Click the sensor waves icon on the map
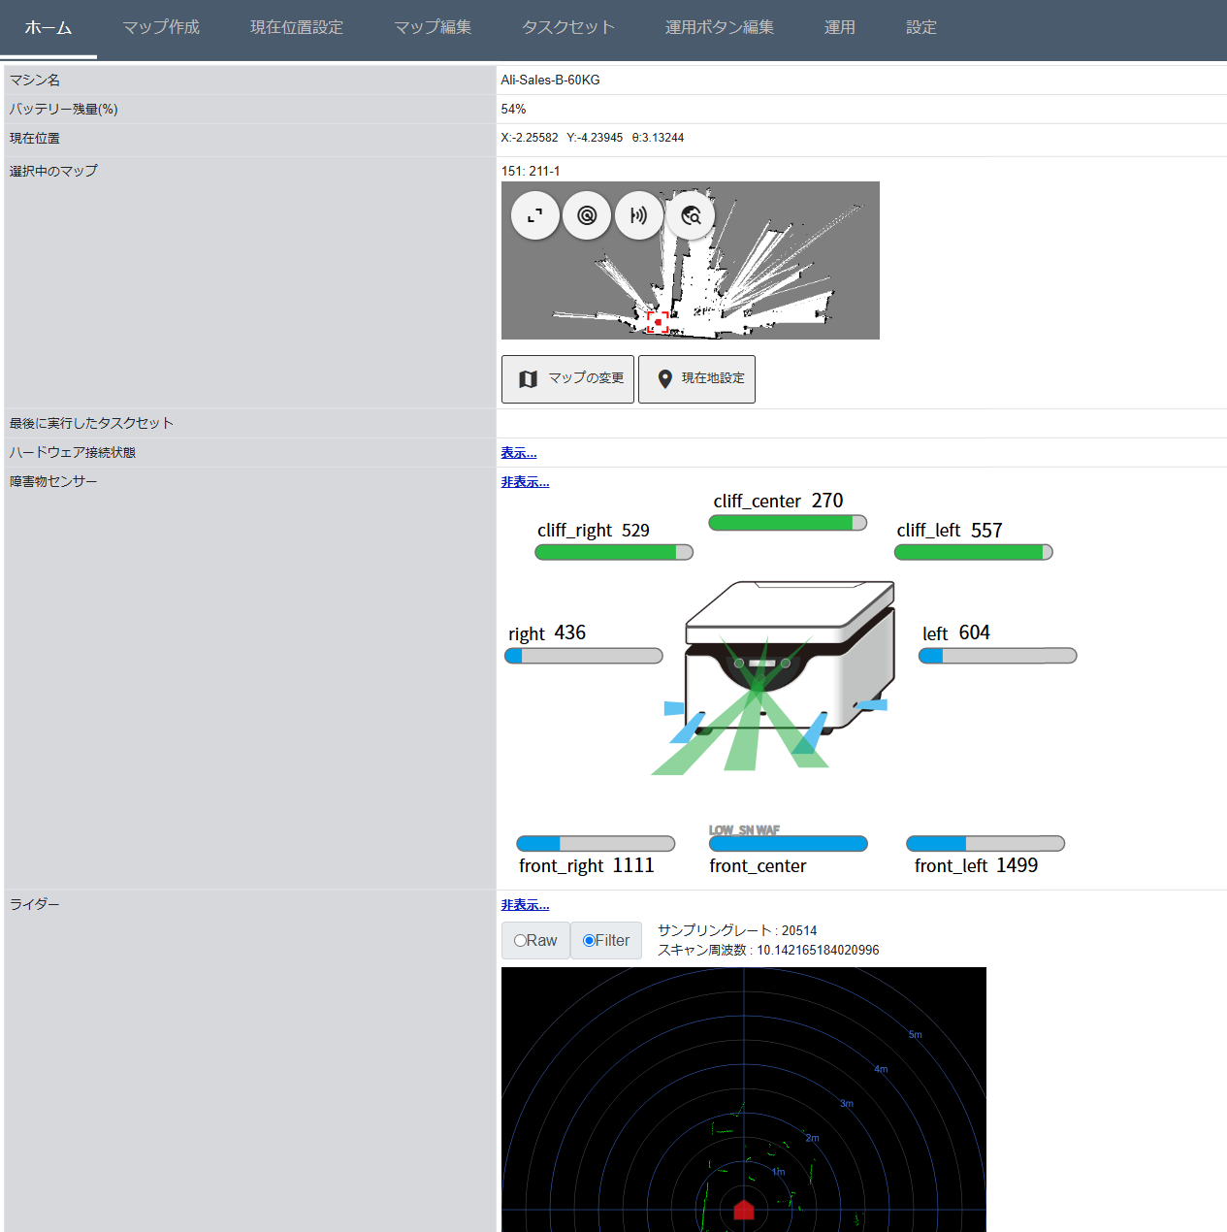1227x1232 pixels. (x=638, y=215)
